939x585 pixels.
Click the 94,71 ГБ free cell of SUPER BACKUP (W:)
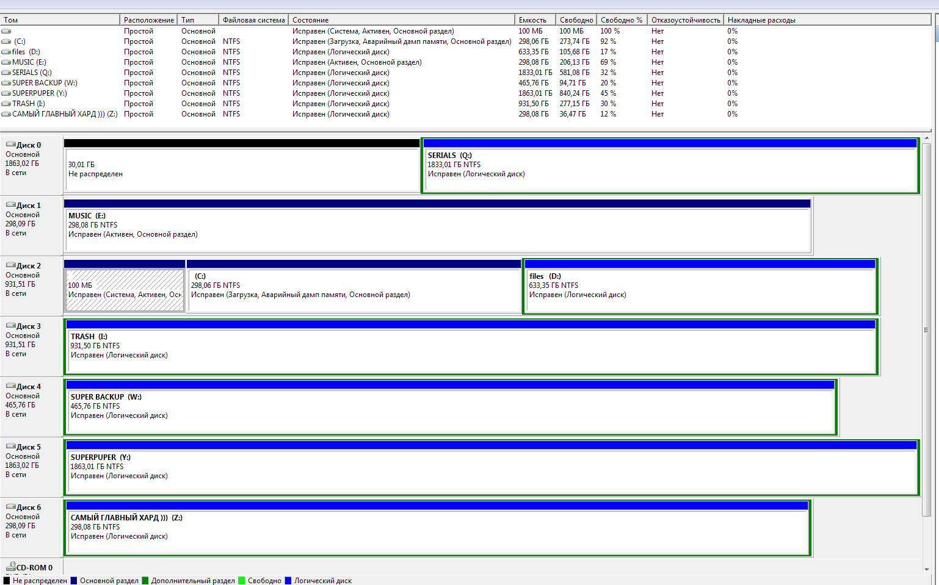[x=573, y=83]
